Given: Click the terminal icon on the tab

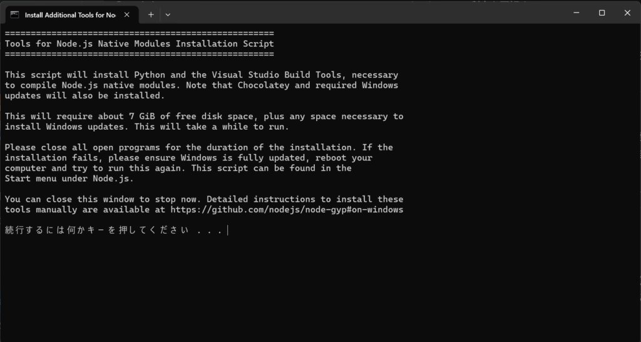Looking at the screenshot, I should [14, 14].
